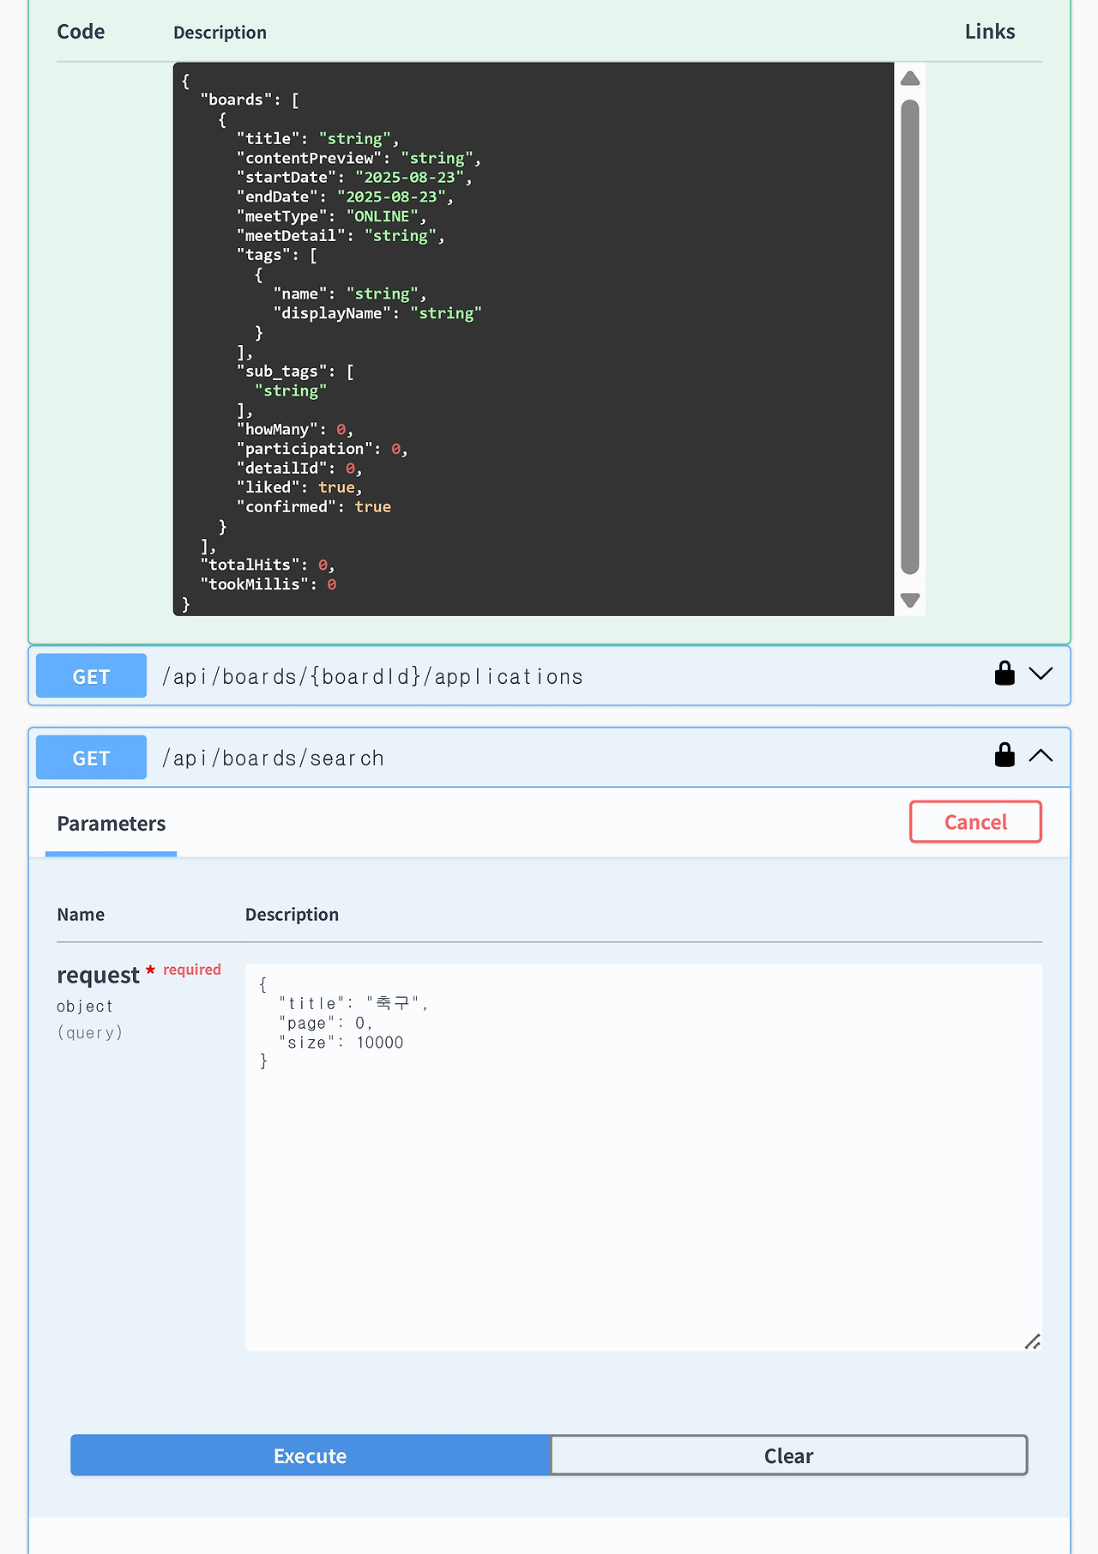Click the scroll up arrow of response example
The width and height of the screenshot is (1098, 1554).
910,79
